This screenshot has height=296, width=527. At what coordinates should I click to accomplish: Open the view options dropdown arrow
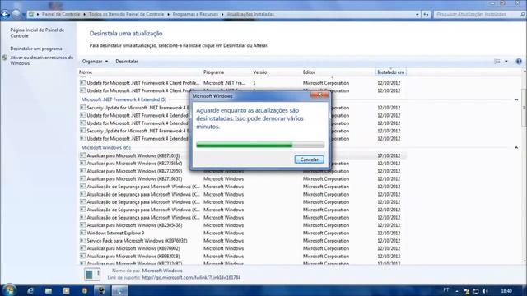506,62
